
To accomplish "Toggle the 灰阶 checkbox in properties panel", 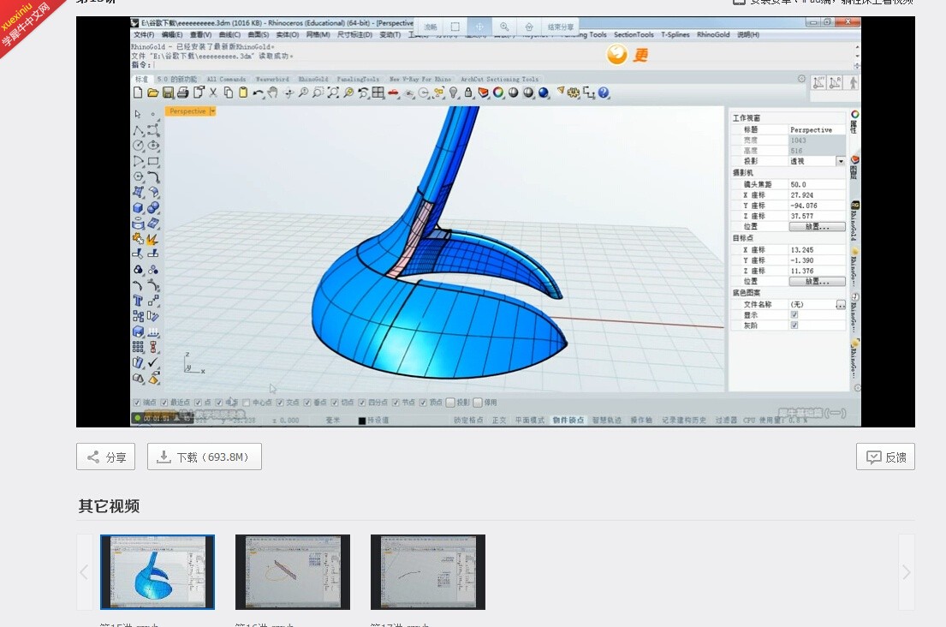I will coord(794,325).
